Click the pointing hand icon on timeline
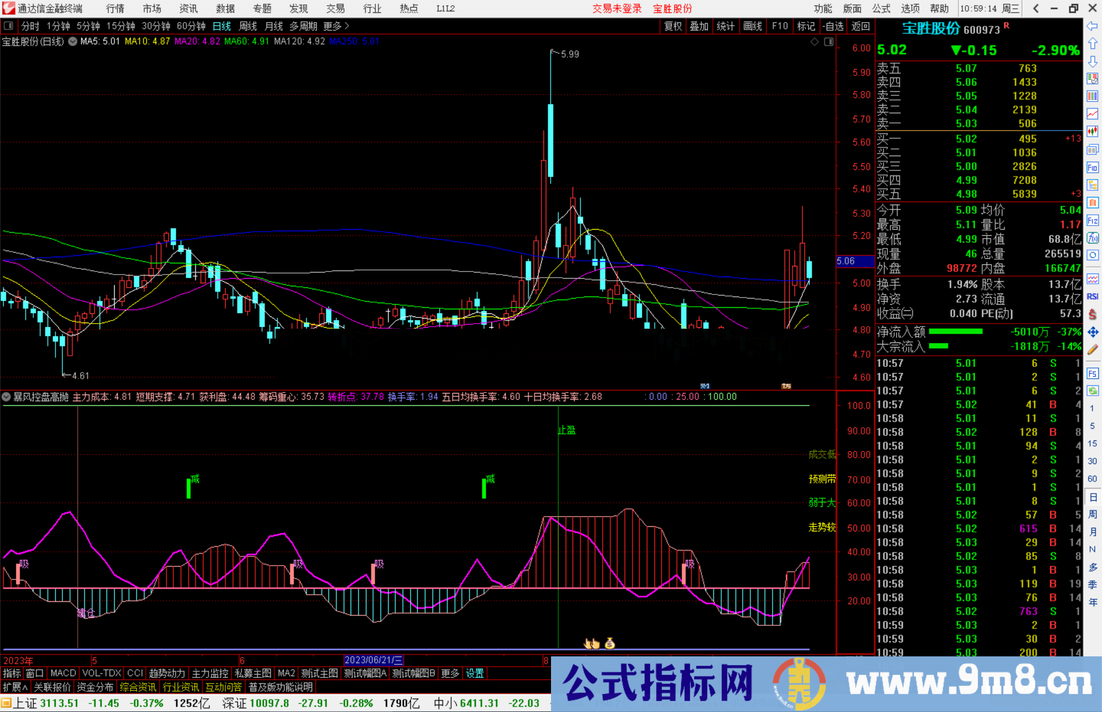This screenshot has width=1102, height=712. pyautogui.click(x=592, y=644)
